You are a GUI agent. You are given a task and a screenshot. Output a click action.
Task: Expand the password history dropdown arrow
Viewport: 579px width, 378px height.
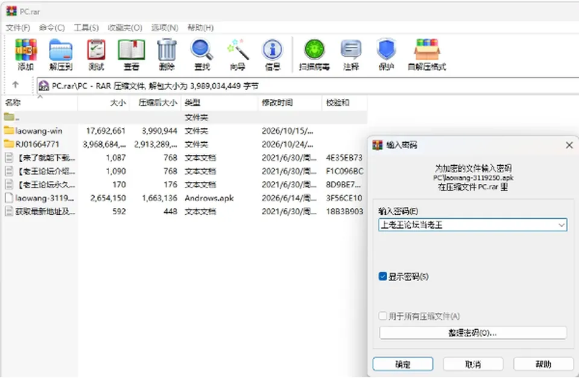pyautogui.click(x=562, y=225)
